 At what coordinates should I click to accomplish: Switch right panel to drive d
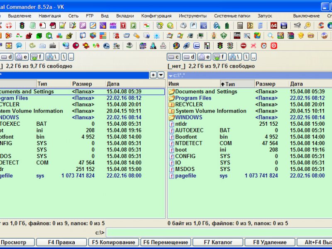click(189, 57)
